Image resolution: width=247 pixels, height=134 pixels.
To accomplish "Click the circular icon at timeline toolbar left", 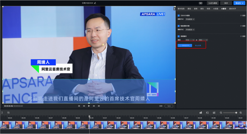I will [x=9, y=113].
